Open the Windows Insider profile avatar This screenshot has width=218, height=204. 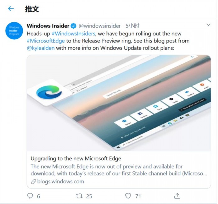pyautogui.click(x=14, y=31)
